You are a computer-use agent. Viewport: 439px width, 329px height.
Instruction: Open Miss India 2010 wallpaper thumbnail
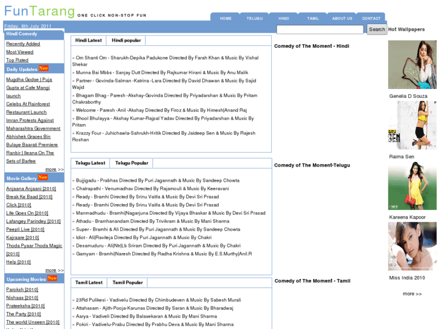(x=412, y=246)
